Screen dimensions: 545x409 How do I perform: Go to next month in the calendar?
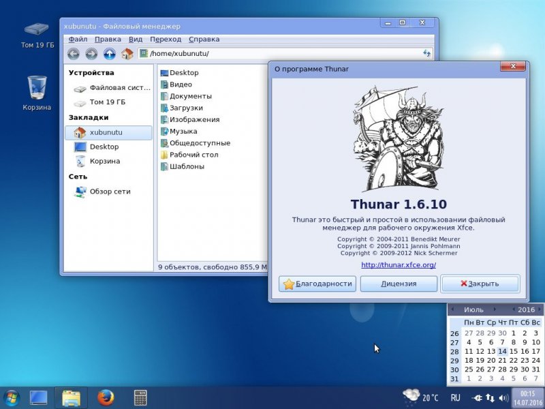pyautogui.click(x=495, y=309)
